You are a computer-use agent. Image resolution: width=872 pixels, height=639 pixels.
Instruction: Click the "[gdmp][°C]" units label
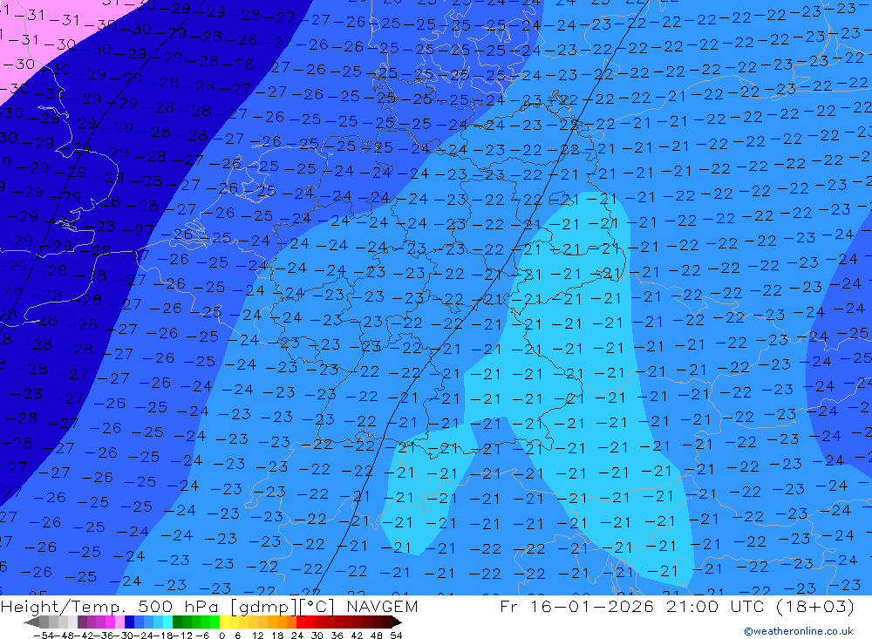click(x=283, y=607)
